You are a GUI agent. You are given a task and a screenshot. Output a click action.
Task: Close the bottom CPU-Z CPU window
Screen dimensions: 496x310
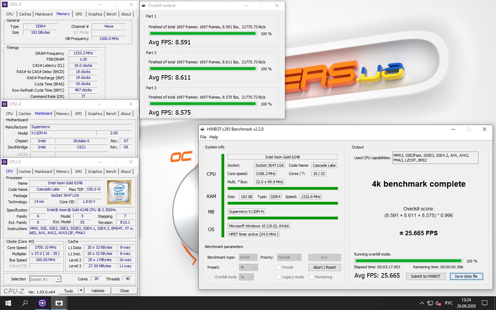pyautogui.click(x=131, y=162)
